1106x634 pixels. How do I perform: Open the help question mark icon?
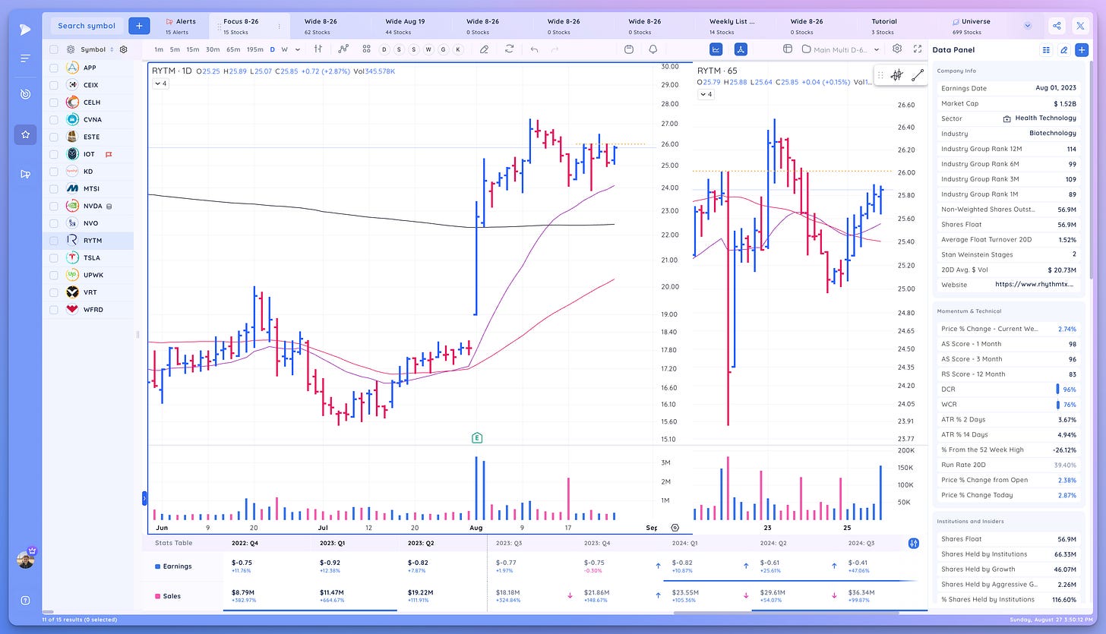tap(25, 600)
